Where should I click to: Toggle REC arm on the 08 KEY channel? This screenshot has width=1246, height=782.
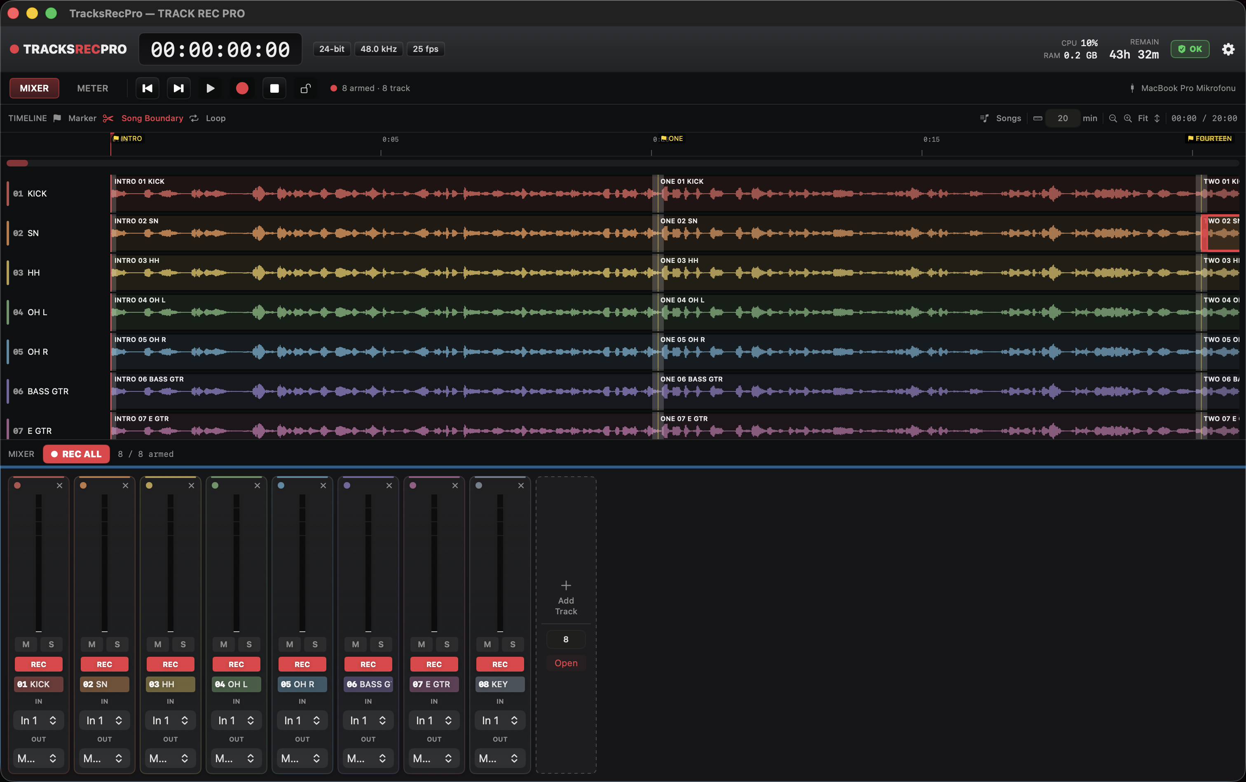(x=500, y=665)
